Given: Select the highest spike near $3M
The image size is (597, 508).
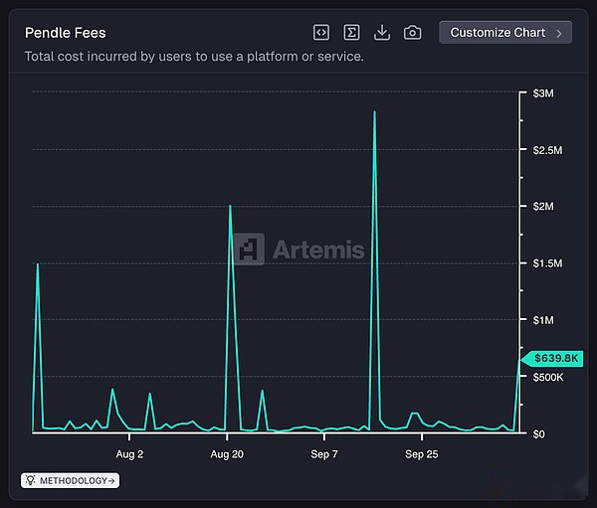Looking at the screenshot, I should pyautogui.click(x=374, y=112).
